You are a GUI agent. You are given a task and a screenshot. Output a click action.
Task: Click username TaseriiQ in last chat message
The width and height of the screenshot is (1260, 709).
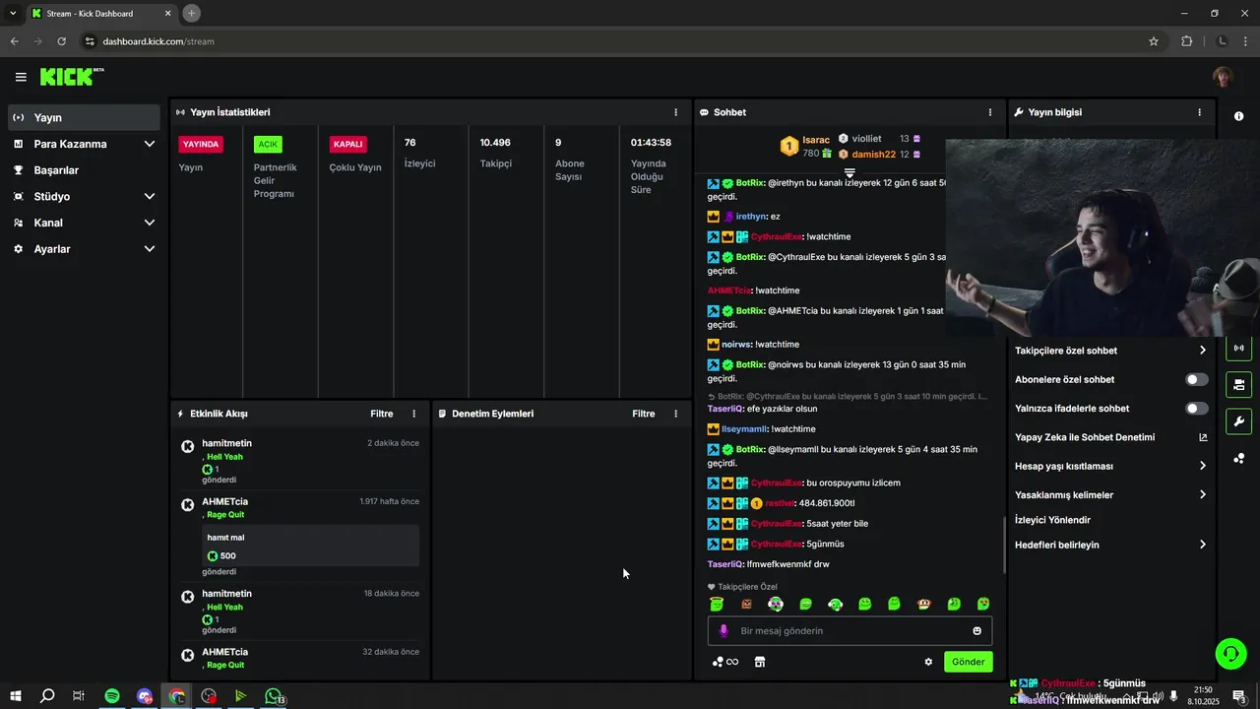click(x=725, y=564)
